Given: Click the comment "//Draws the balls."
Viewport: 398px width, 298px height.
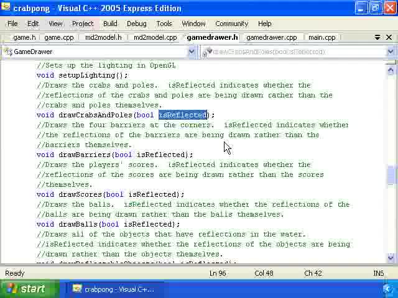Looking at the screenshot, I should click(x=75, y=204).
